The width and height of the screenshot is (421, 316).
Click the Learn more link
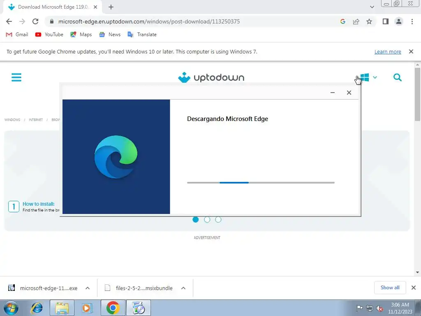[x=388, y=51]
